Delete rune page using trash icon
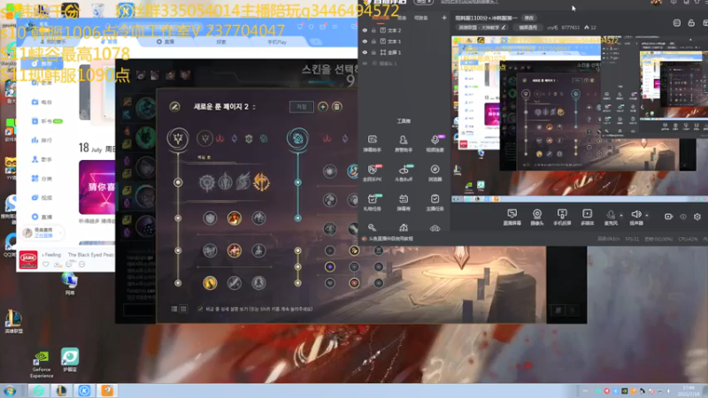The height and width of the screenshot is (398, 708). [337, 107]
